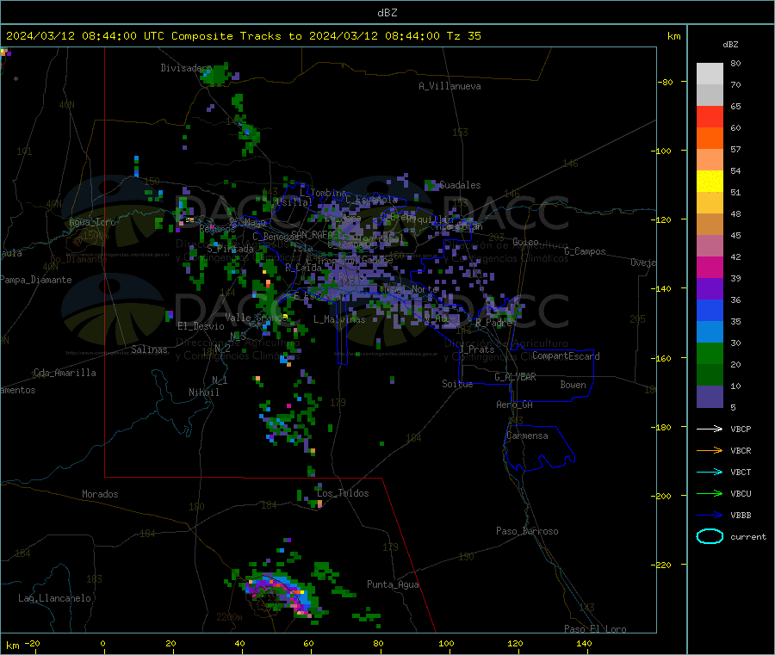Pick the red 60-65 dBZ legend swatch
Viewport: 775px width, 655px height.
[710, 116]
